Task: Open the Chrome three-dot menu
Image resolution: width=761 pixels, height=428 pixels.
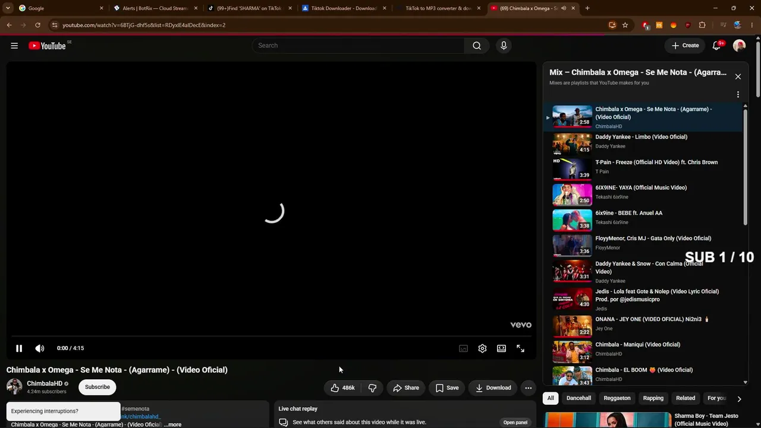Action: (751, 25)
